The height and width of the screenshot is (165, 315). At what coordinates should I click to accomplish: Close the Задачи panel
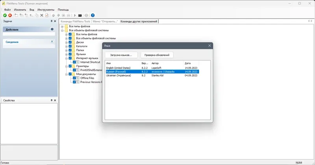(55, 21)
